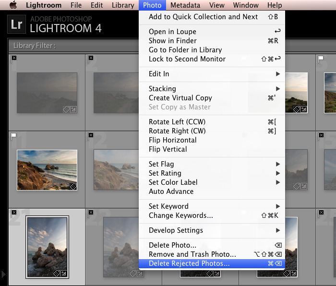Image resolution: width=336 pixels, height=286 pixels.
Task: Click the Lr logo identity plate
Action: 17,25
